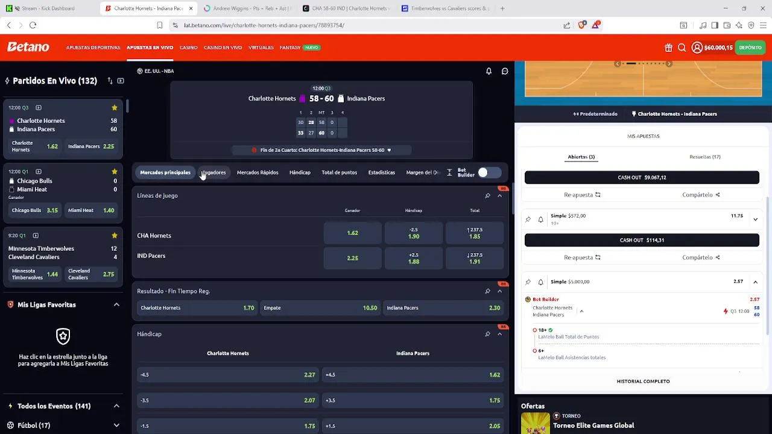772x434 pixels.
Task: Open a new browser tab with plus button
Action: 502,8
